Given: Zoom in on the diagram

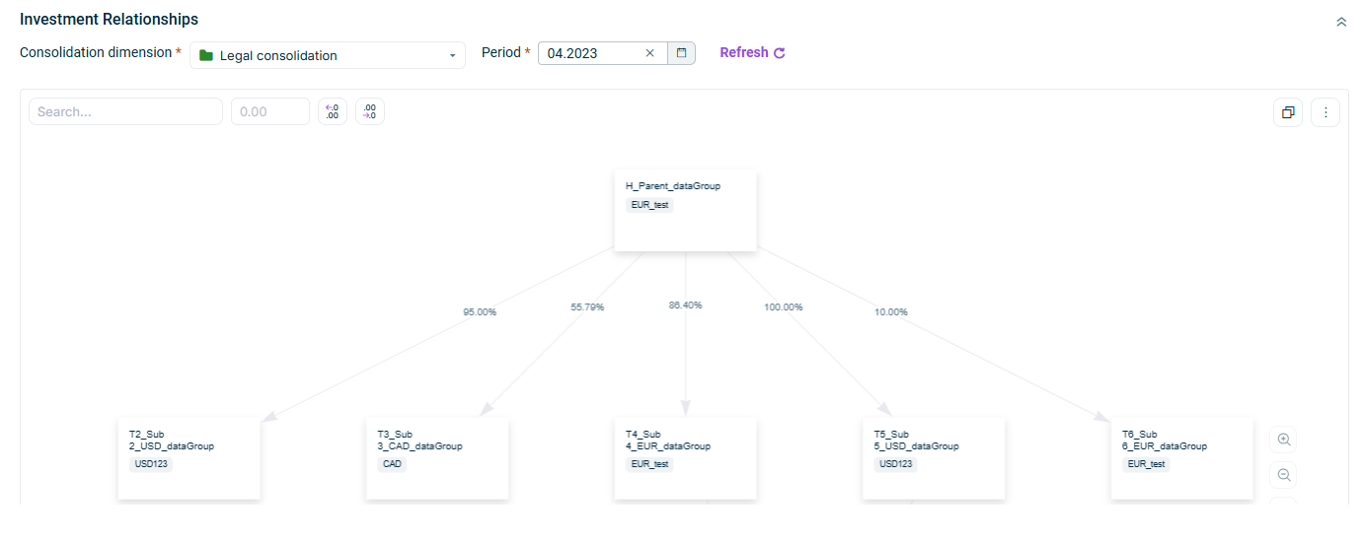Looking at the screenshot, I should [x=1283, y=440].
